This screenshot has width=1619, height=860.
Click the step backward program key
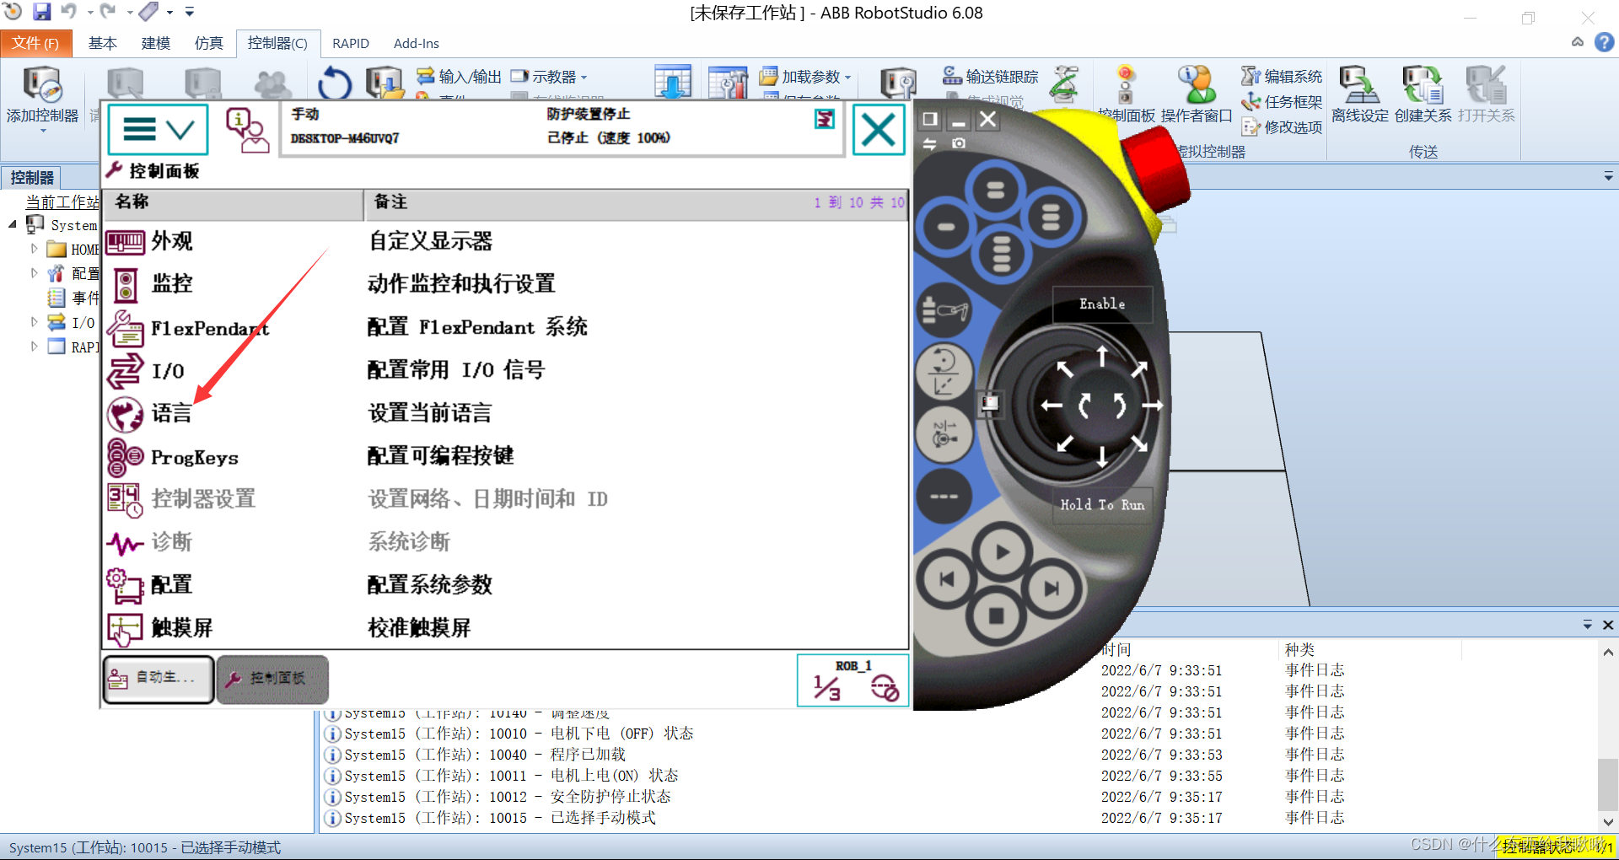946,580
